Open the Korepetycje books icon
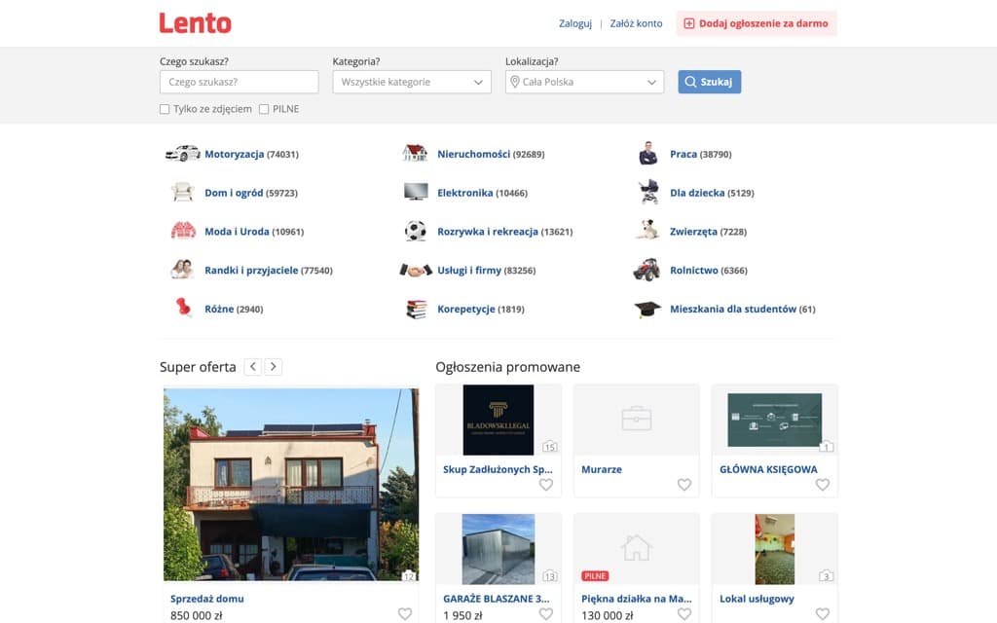 click(x=416, y=309)
